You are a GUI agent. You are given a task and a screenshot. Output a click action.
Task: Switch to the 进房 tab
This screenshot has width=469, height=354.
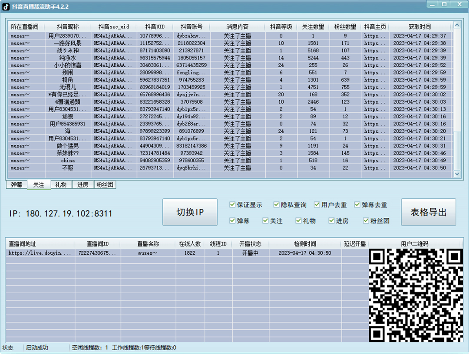click(83, 184)
